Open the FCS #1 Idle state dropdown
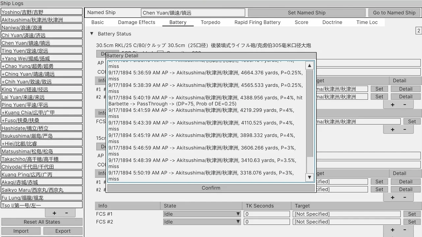Image resolution: width=422 pixels, height=237 pixels. point(202,214)
